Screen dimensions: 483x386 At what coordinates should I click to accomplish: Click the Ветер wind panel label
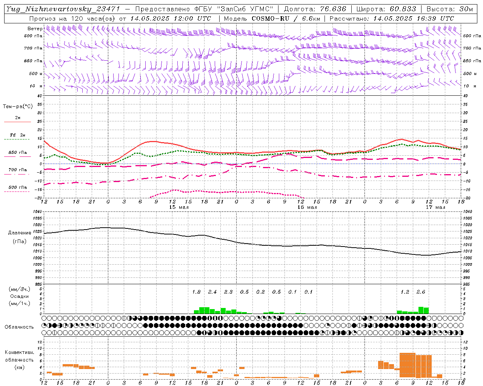pos(35,29)
